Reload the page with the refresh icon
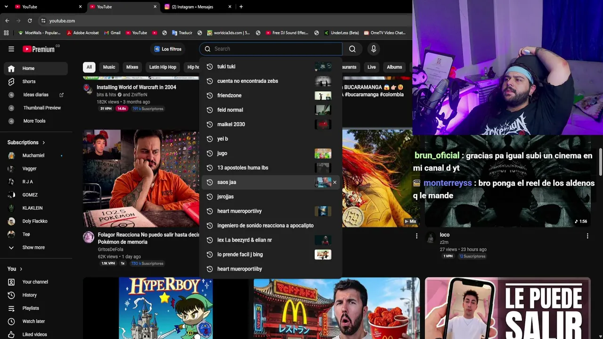Image resolution: width=603 pixels, height=339 pixels. coord(30,21)
